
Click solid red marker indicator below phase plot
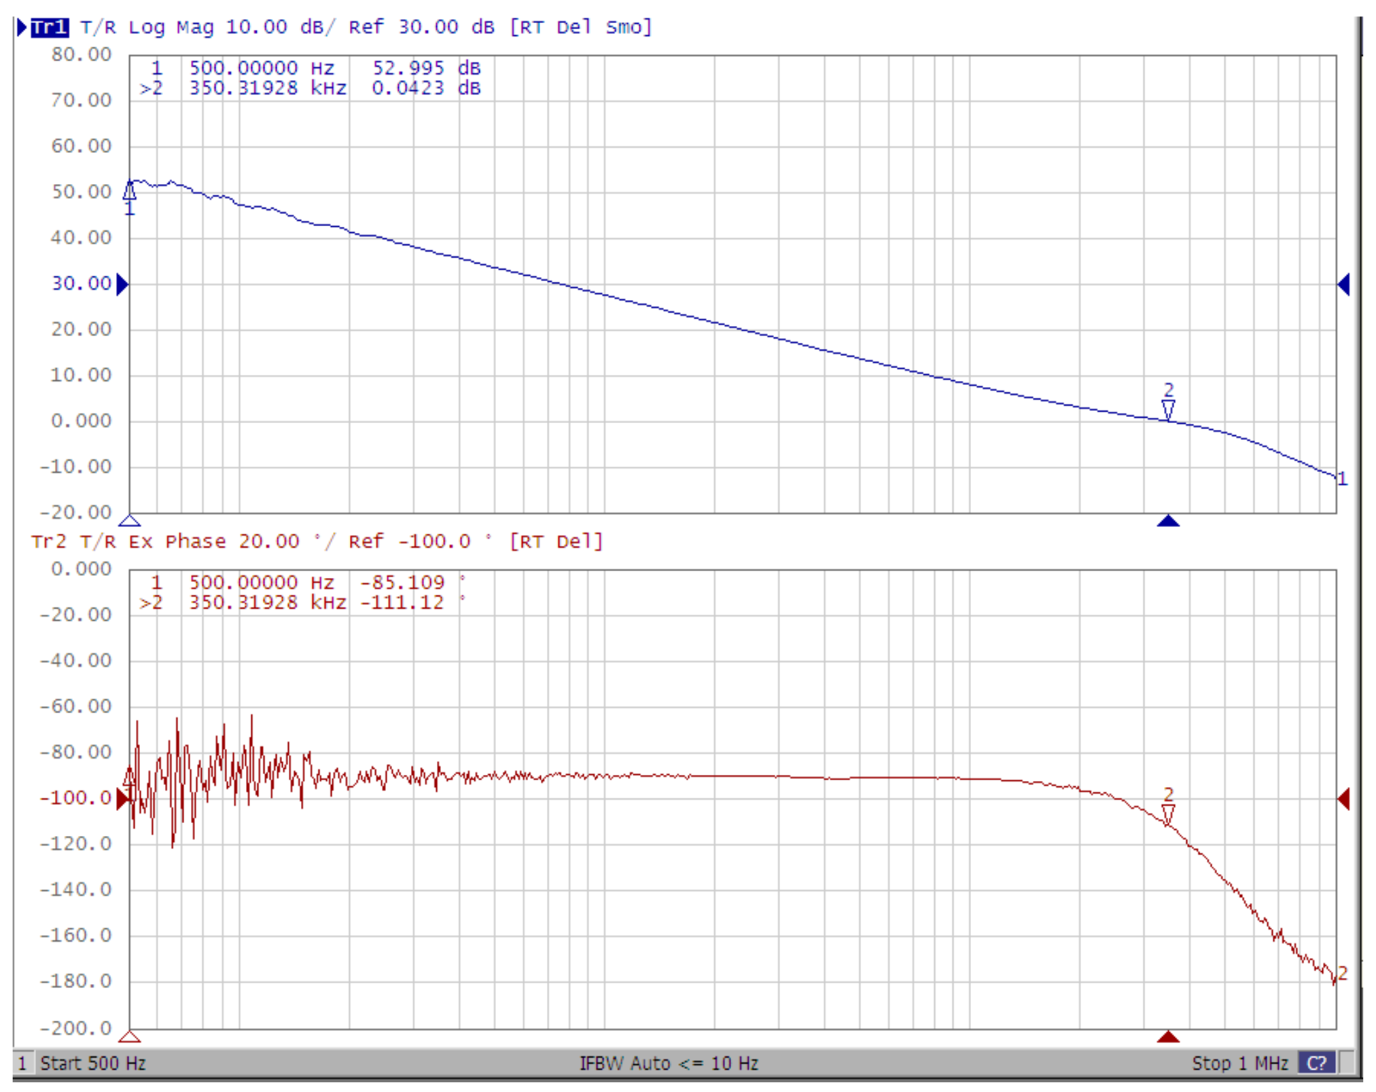[x=1168, y=1036]
